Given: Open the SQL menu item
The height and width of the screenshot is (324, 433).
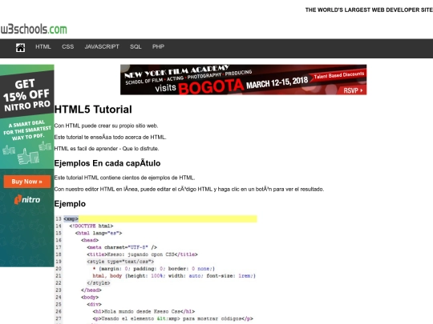Looking at the screenshot, I should (x=136, y=47).
